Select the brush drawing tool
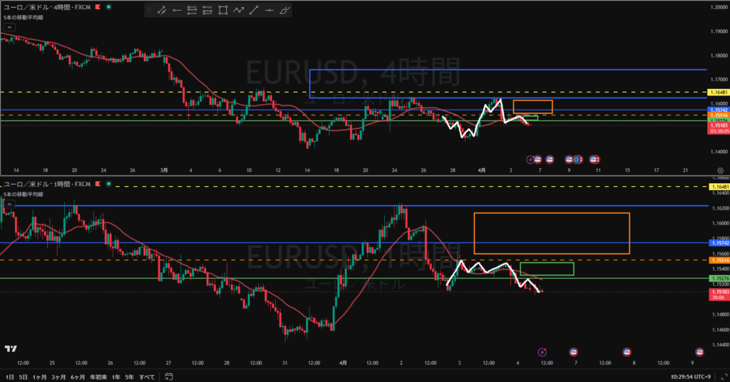 (x=285, y=11)
